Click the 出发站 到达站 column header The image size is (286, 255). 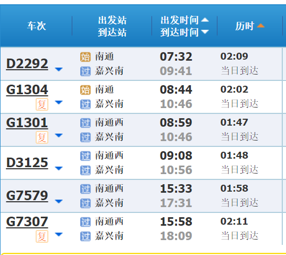(x=112, y=26)
